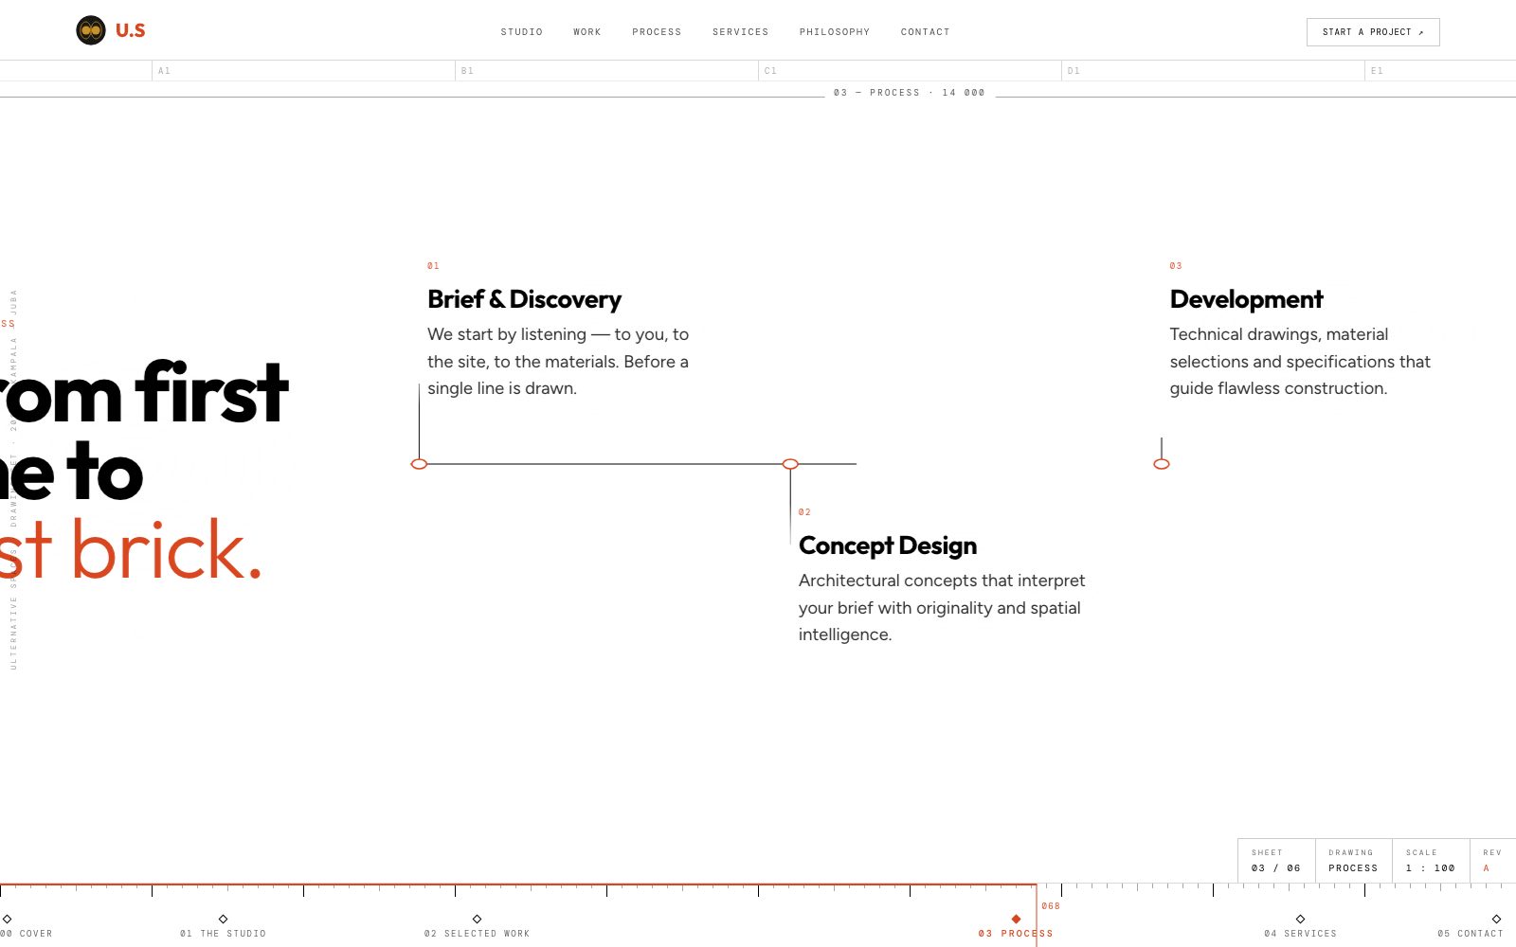Click the 02 Concept Design timeline node
The height and width of the screenshot is (947, 1516).
point(790,464)
